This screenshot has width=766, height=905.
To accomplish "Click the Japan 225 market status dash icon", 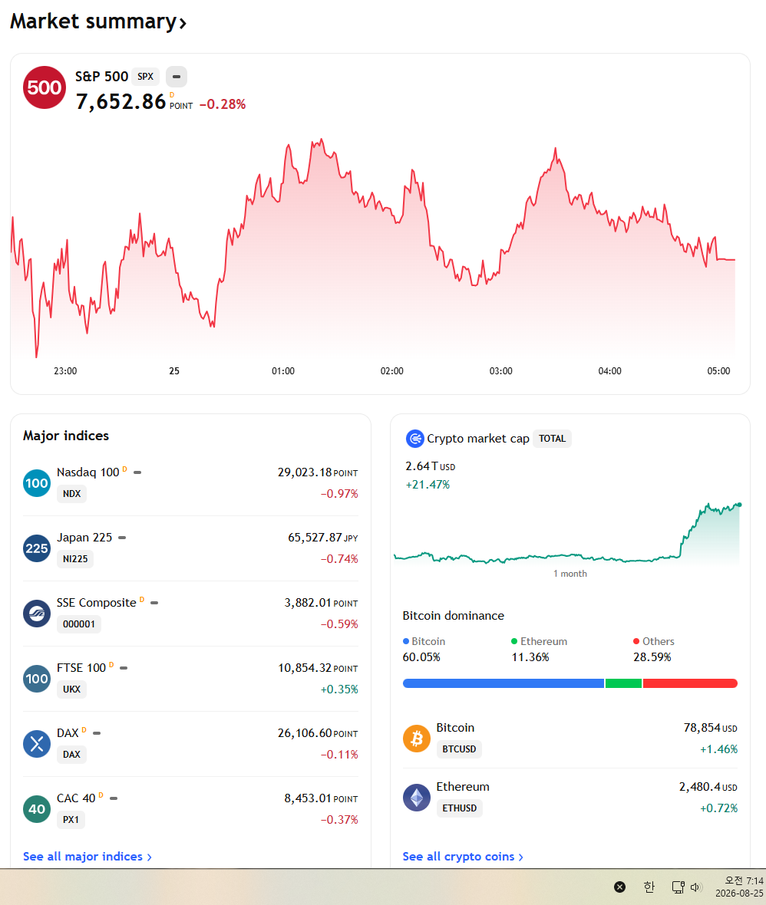I will point(122,538).
